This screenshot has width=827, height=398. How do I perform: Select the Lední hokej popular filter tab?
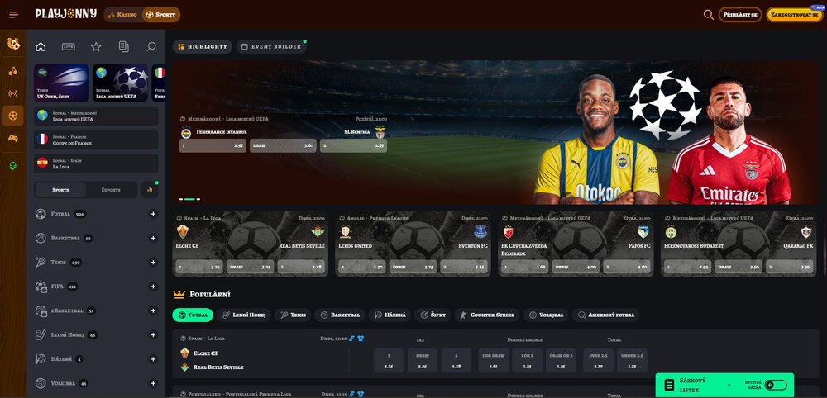(x=246, y=315)
